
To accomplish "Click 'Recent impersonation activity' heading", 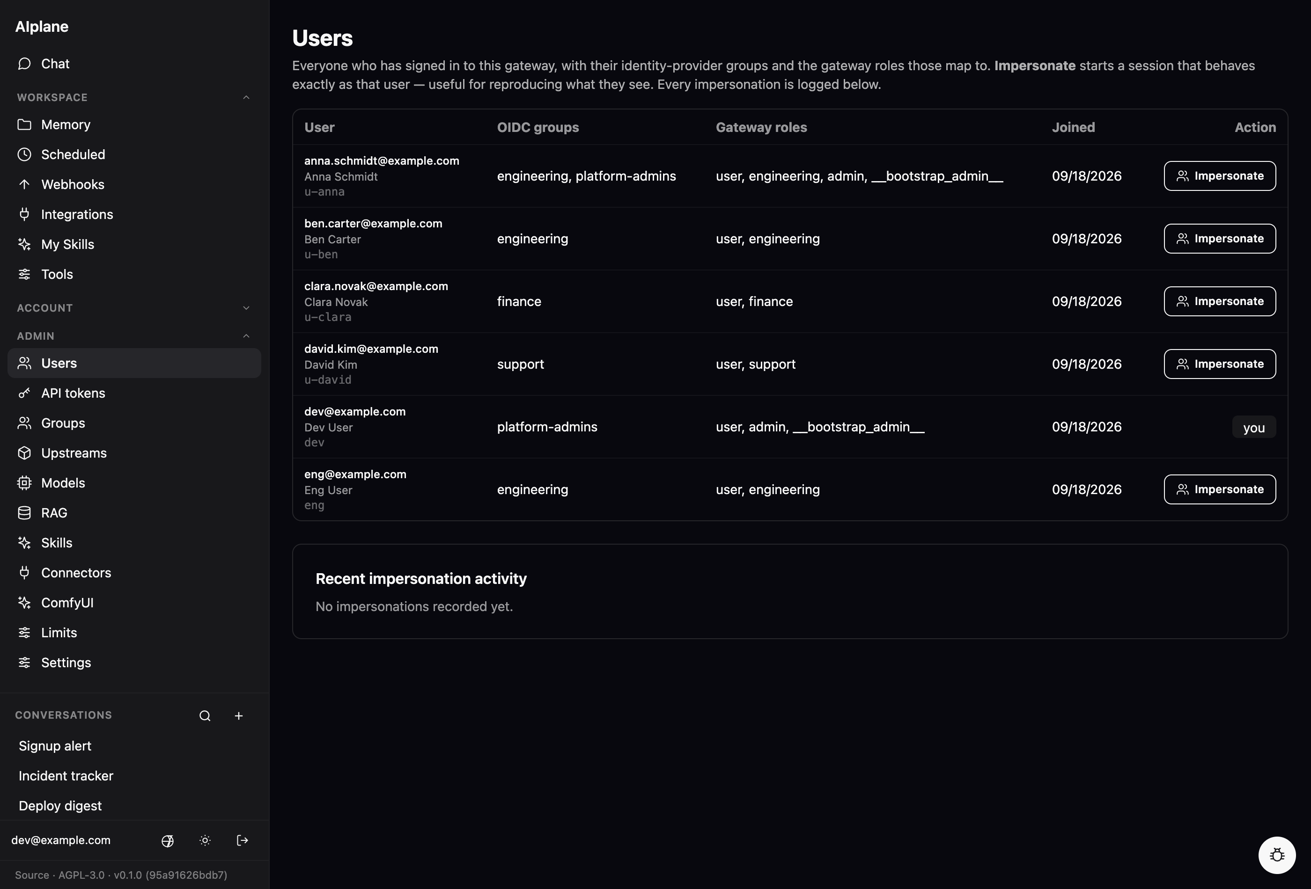I will tap(421, 579).
